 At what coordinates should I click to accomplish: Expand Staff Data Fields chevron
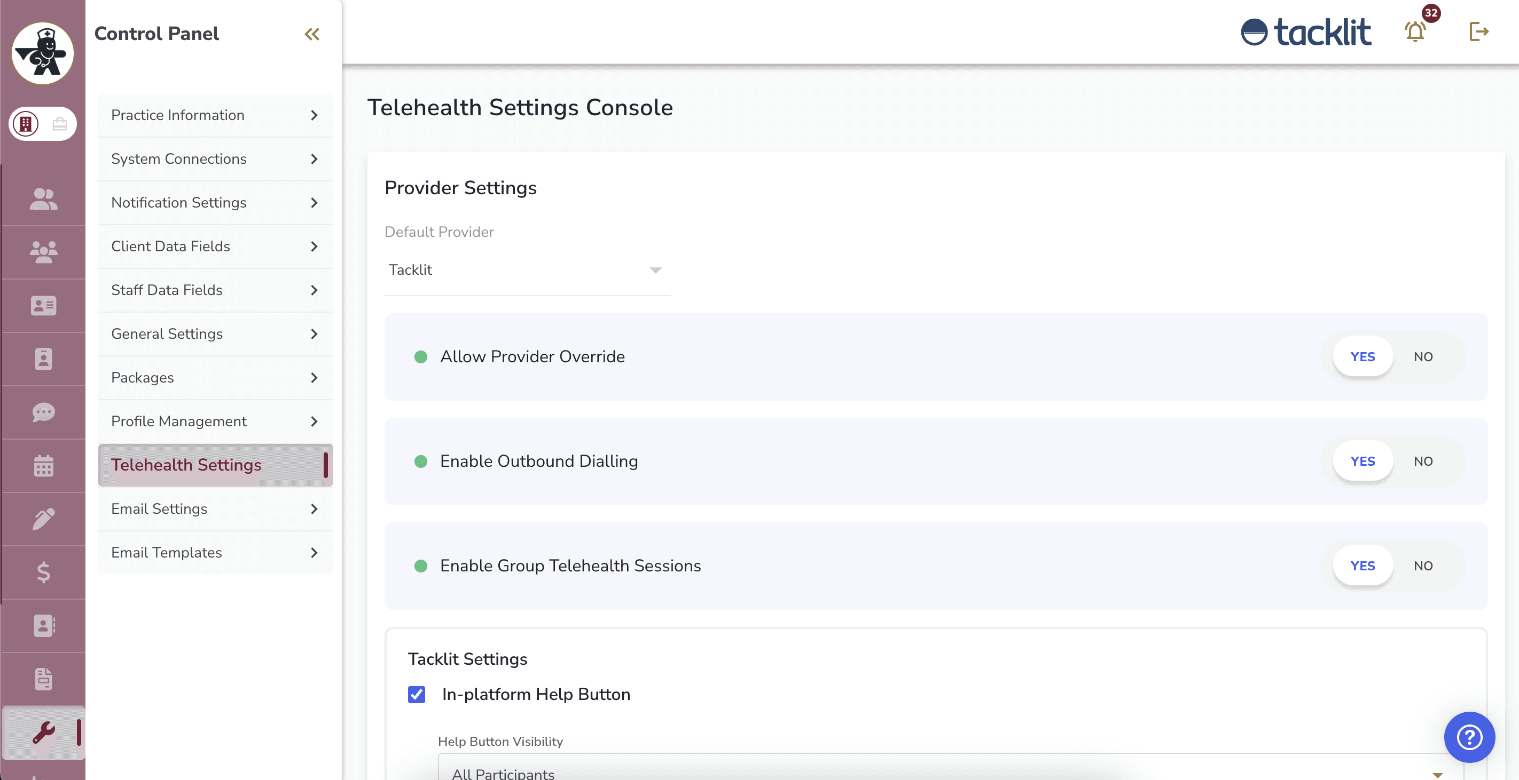pyautogui.click(x=314, y=290)
